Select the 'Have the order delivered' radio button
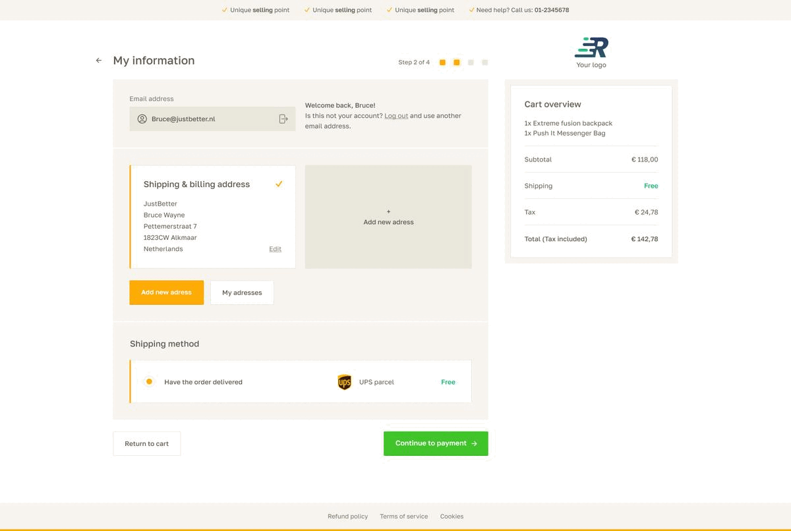This screenshot has height=531, width=791. [149, 381]
